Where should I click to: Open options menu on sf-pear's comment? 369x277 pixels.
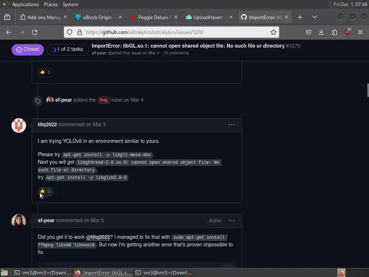(232, 221)
